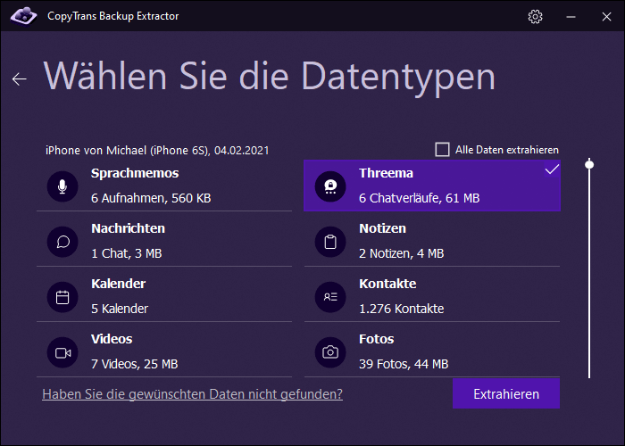Screen dimensions: 625x446
Task: Click the CopyTrans app logo in the title bar
Action: coord(23,16)
